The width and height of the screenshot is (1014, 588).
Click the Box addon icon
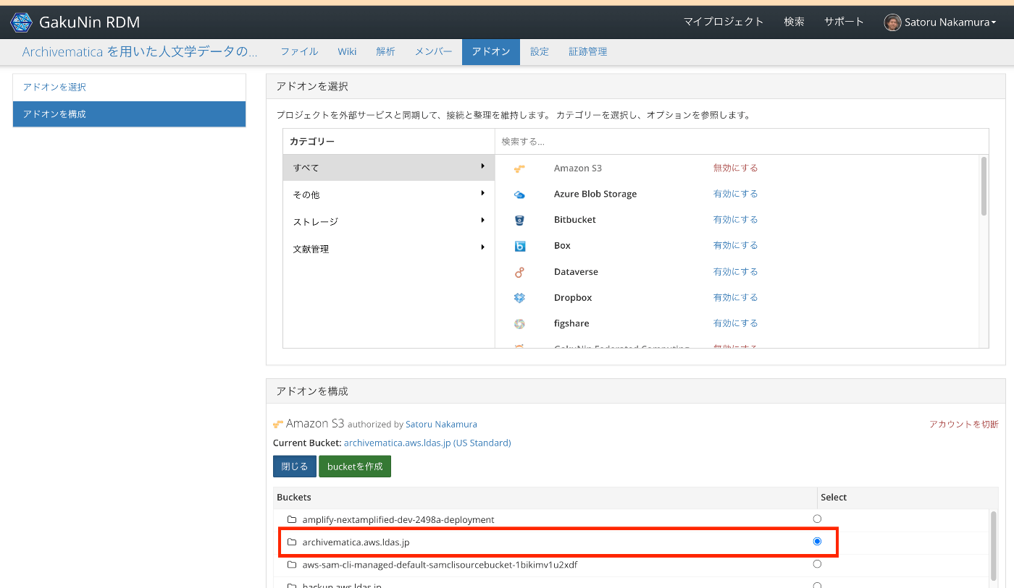[x=519, y=246]
